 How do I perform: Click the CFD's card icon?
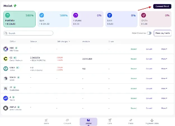(144, 15)
